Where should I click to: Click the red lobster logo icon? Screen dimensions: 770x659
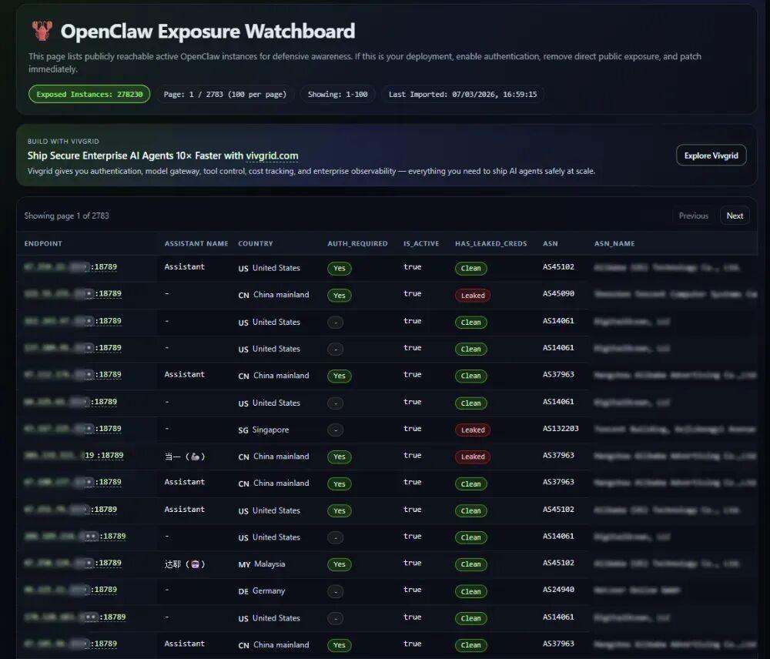coord(42,31)
